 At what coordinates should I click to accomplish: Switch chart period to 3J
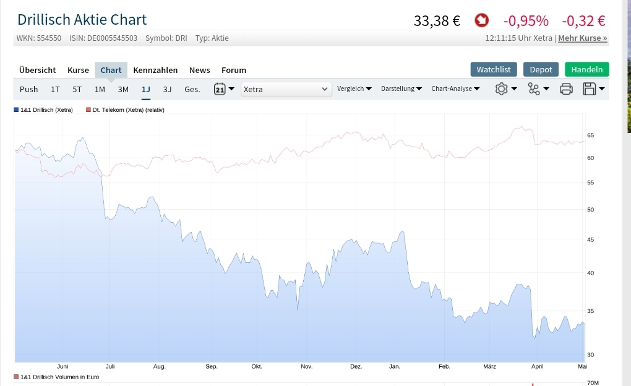pyautogui.click(x=167, y=89)
